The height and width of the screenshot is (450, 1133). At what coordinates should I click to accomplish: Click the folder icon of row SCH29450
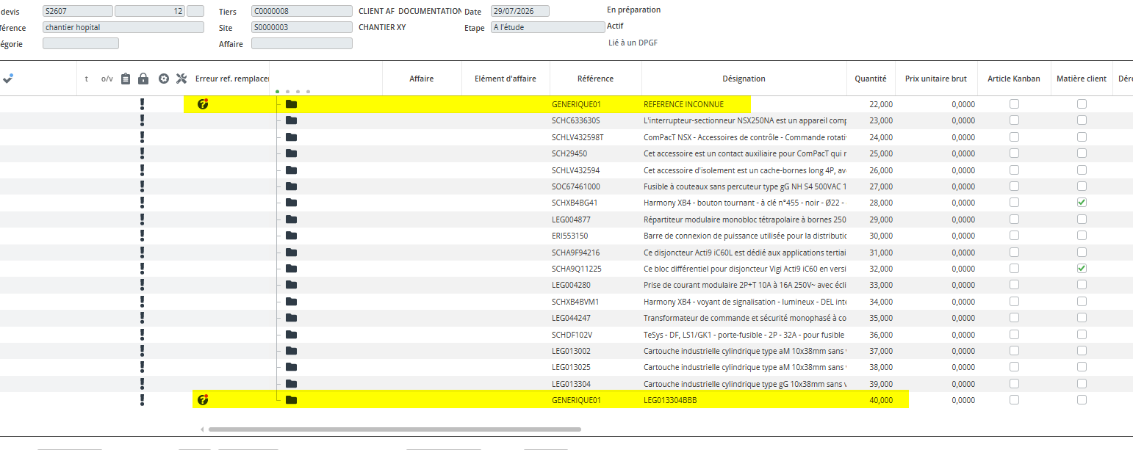click(291, 153)
